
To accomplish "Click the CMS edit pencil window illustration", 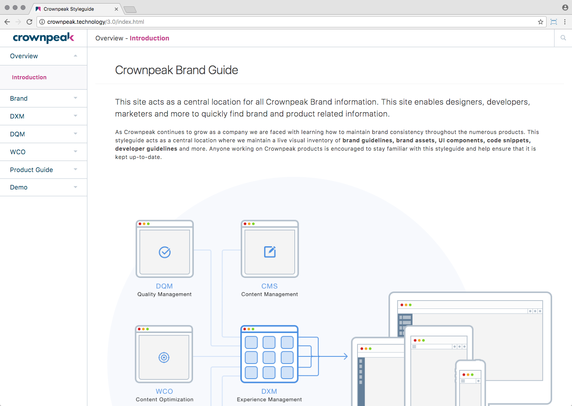I will pyautogui.click(x=270, y=249).
